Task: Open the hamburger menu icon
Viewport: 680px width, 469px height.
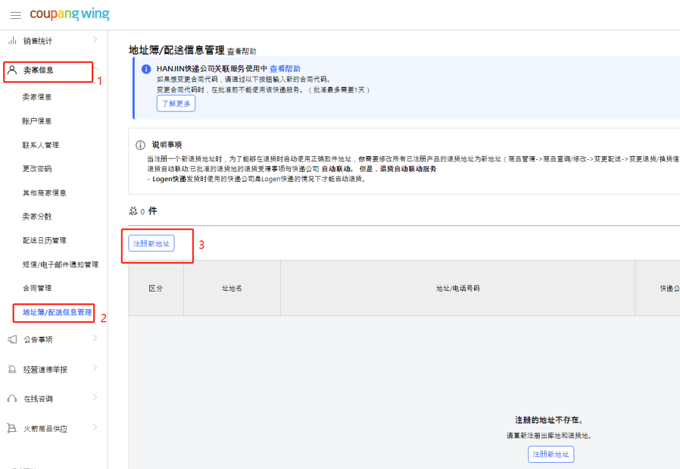Action: click(x=16, y=15)
